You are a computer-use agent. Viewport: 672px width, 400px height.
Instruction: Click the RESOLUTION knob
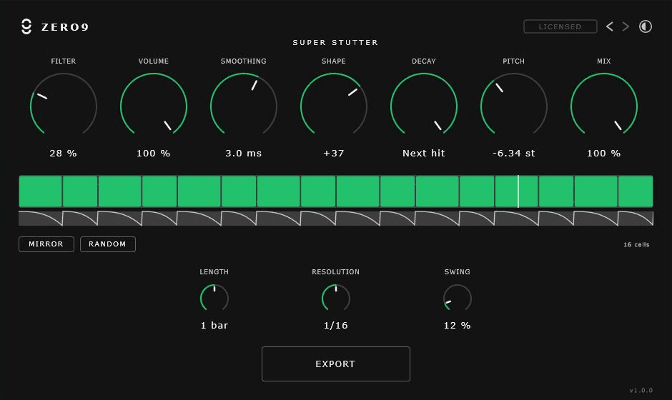[x=335, y=298]
